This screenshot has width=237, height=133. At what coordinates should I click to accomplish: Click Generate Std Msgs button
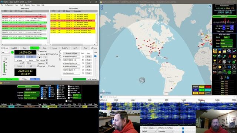(71, 53)
